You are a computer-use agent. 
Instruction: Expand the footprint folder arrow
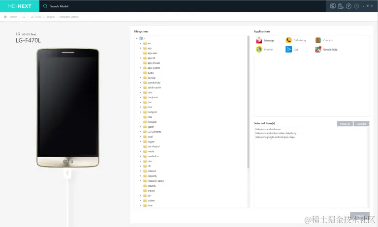[x=140, y=112]
